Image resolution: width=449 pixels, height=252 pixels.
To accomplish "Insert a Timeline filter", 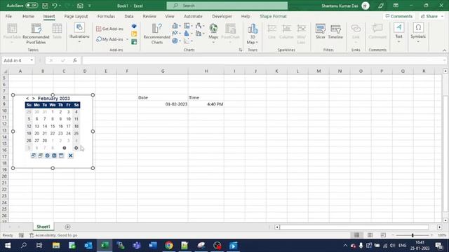I will pyautogui.click(x=335, y=31).
